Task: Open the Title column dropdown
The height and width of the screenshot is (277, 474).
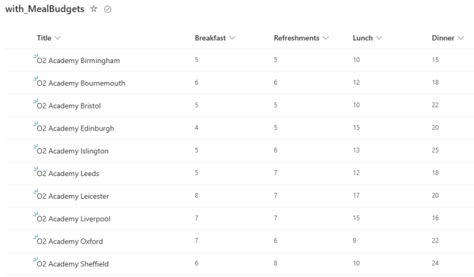Action: pos(49,38)
